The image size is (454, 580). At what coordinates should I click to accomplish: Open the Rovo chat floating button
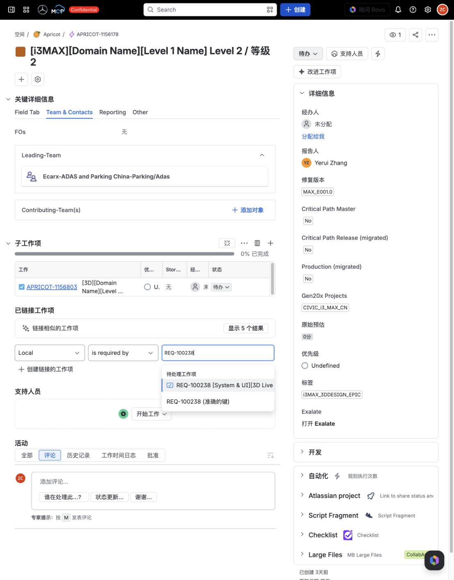pyautogui.click(x=434, y=560)
